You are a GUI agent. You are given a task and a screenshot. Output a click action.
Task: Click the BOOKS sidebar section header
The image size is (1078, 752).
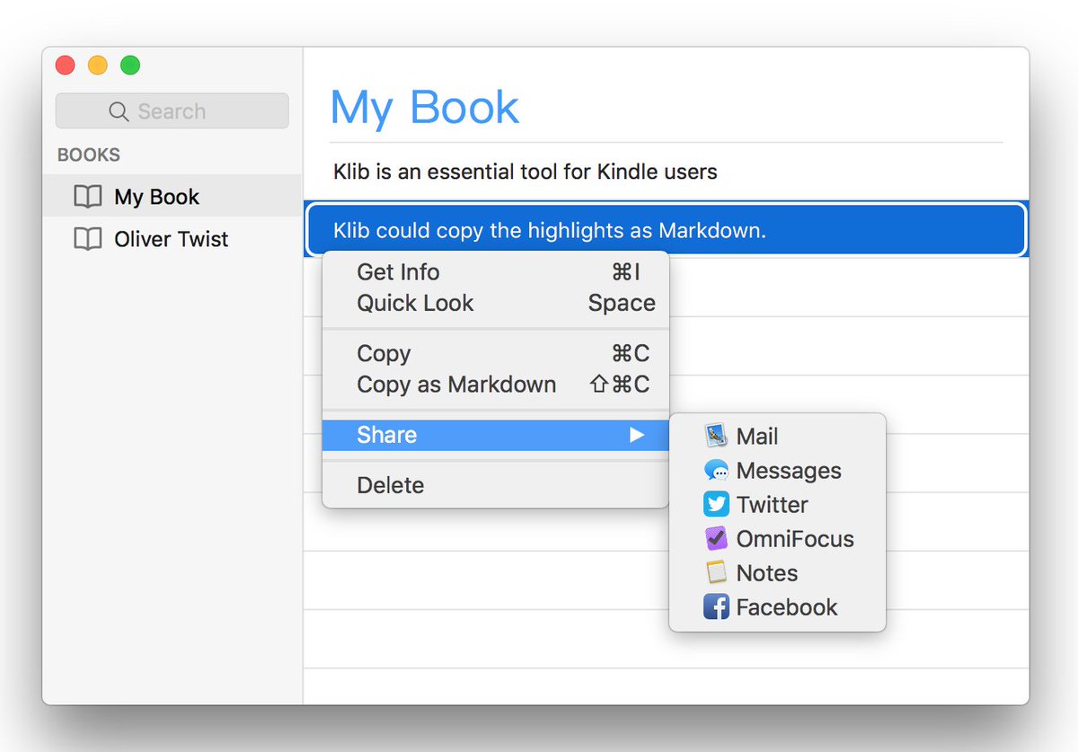pos(89,155)
